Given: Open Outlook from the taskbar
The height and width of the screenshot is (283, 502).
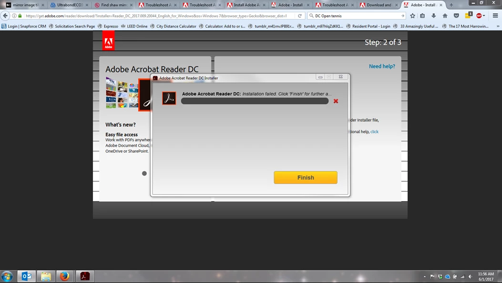Looking at the screenshot, I should click(x=26, y=276).
